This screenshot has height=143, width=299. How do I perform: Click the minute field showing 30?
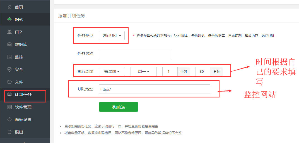point(203,71)
